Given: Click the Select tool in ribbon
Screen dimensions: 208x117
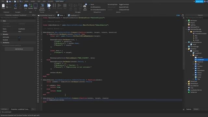Looking at the screenshot, I should coord(35,6).
